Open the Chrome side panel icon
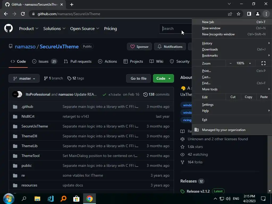 pyautogui.click(x=249, y=14)
